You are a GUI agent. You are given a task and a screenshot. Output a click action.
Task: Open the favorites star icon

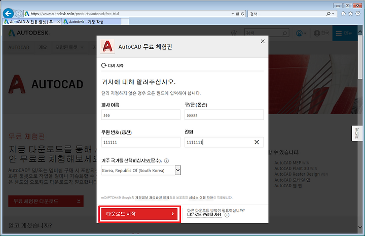tap(351, 14)
